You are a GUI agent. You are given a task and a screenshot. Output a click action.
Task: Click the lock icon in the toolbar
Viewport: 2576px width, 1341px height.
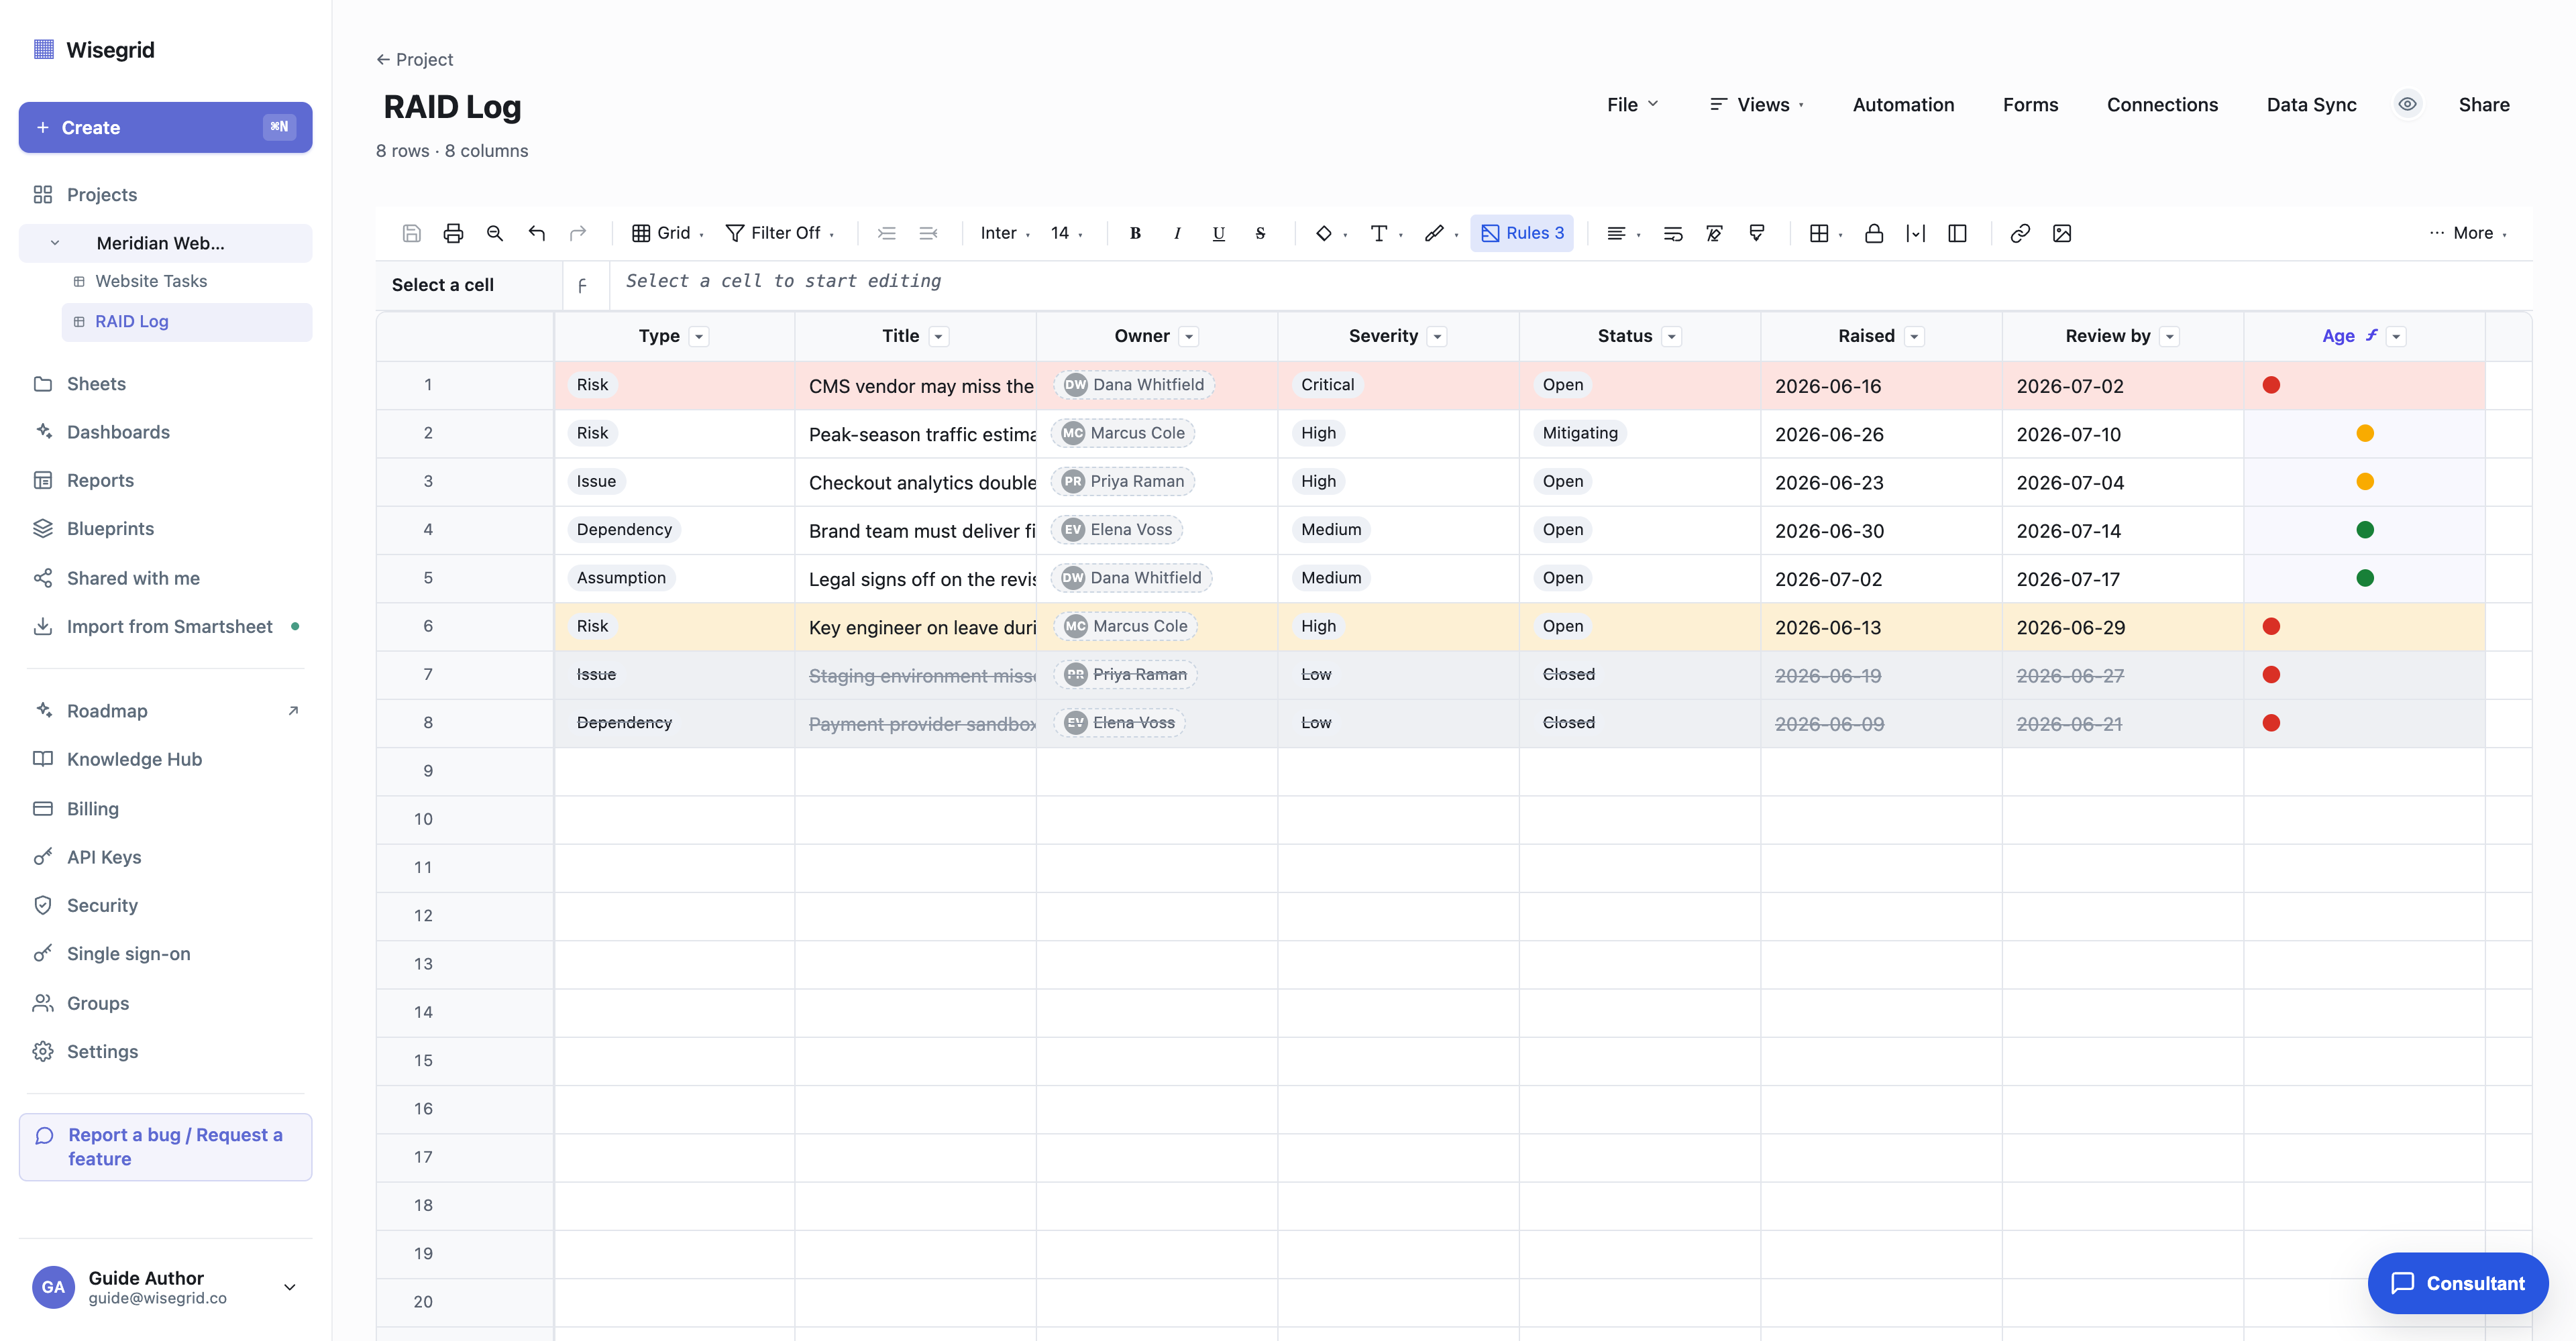pos(1874,233)
